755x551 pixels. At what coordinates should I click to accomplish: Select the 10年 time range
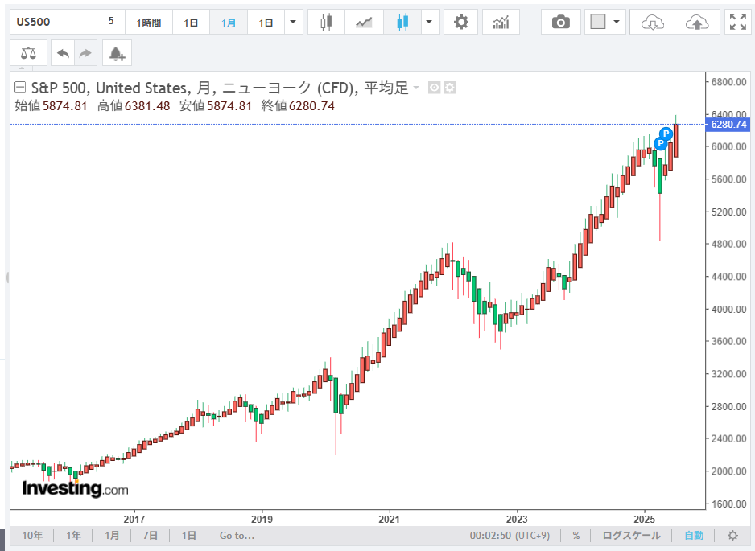(32, 535)
